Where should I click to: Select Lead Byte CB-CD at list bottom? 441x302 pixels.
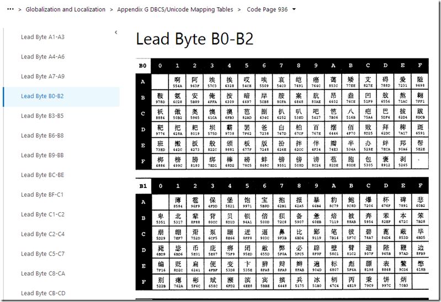[x=43, y=293]
